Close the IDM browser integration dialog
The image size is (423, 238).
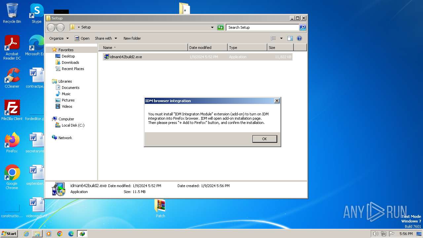[277, 101]
